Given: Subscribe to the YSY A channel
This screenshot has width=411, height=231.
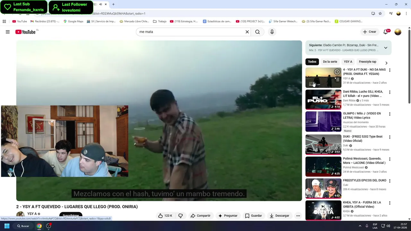Looking at the screenshot, I should pos(71,216).
